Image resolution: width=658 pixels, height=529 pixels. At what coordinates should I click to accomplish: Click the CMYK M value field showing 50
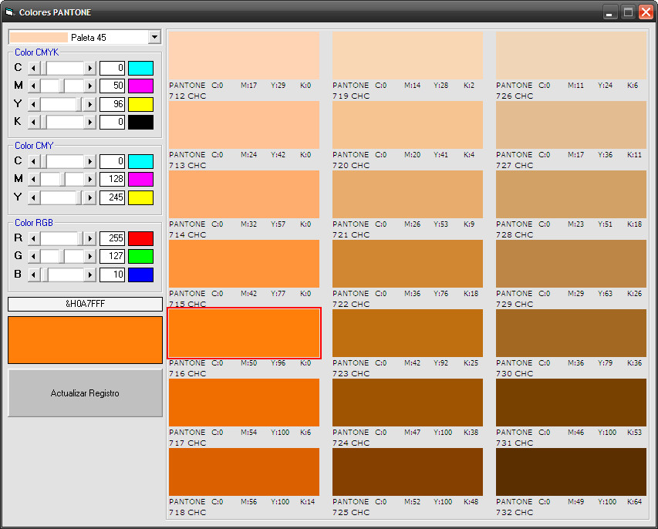point(112,86)
